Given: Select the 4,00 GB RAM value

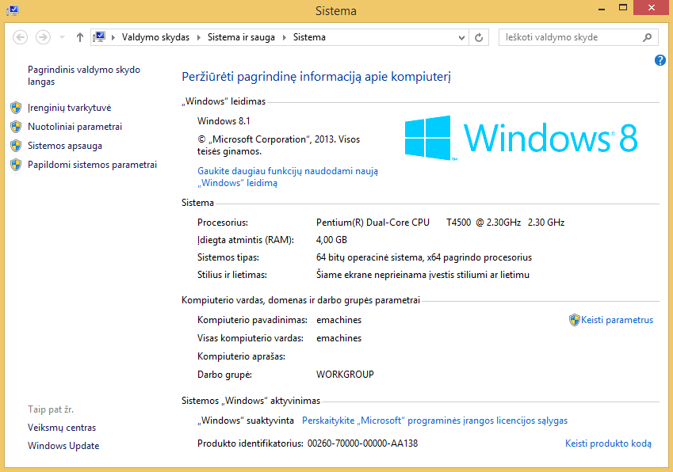Looking at the screenshot, I should (331, 240).
